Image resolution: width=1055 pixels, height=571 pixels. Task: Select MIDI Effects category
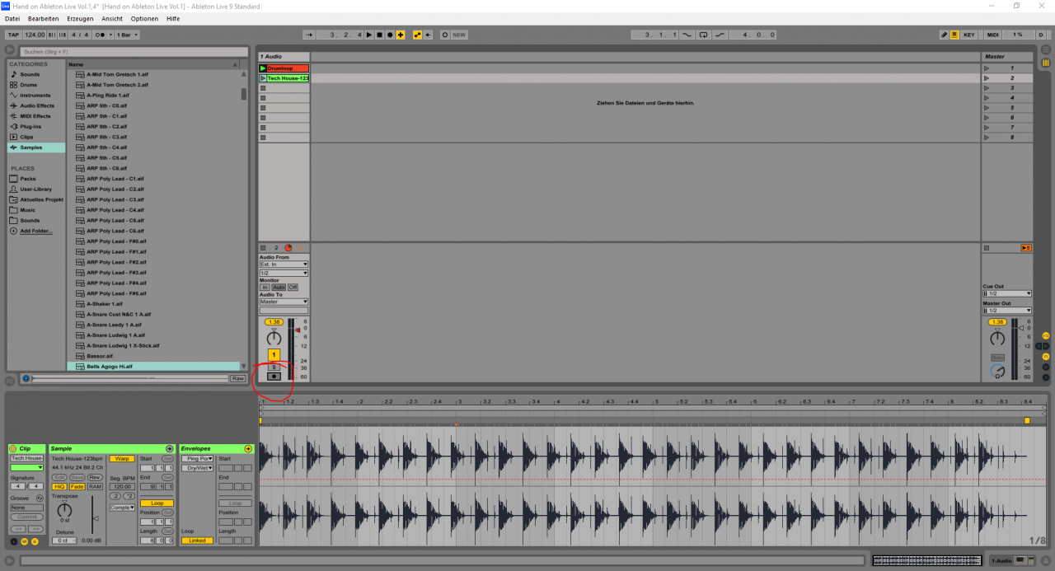pos(35,116)
